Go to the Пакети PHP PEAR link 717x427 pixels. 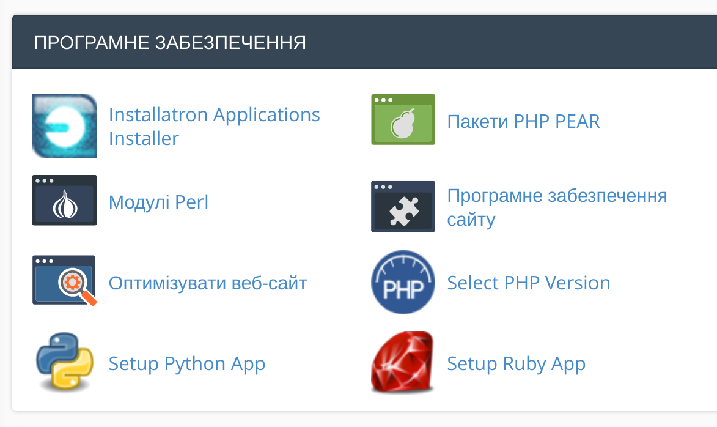(x=523, y=121)
